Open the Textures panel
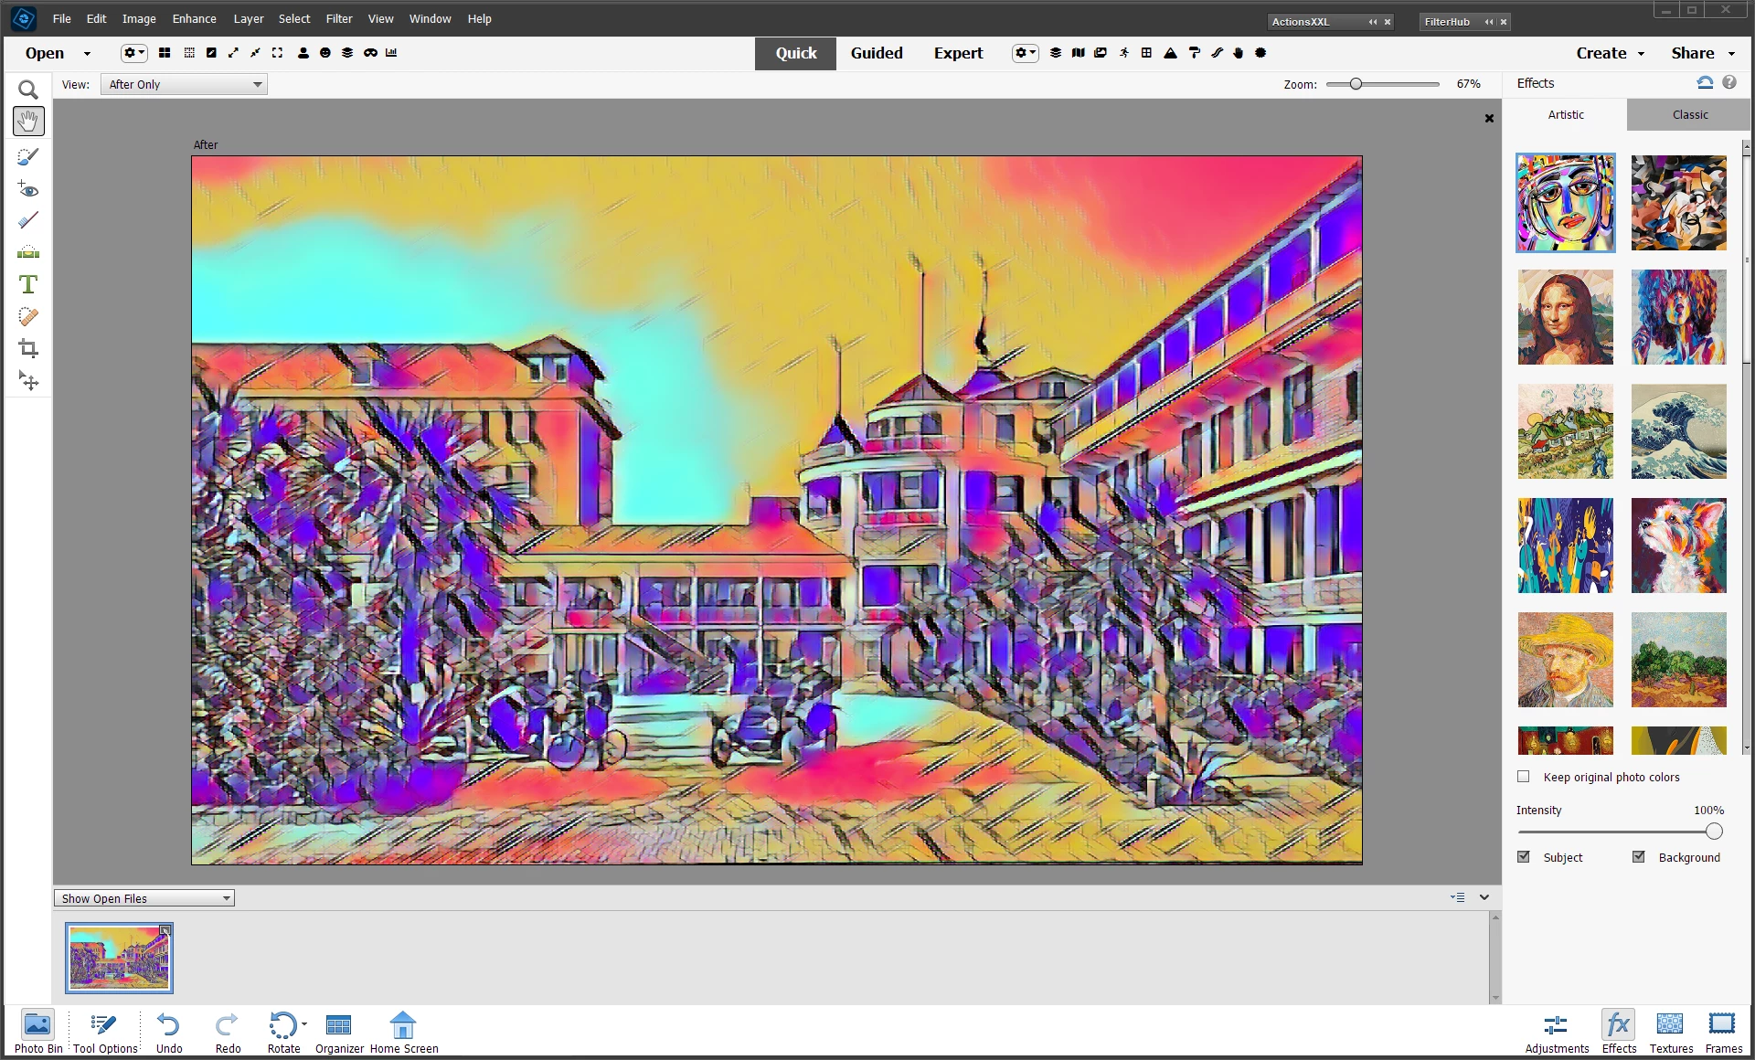Screen dimensions: 1755x1060 click(1670, 1032)
